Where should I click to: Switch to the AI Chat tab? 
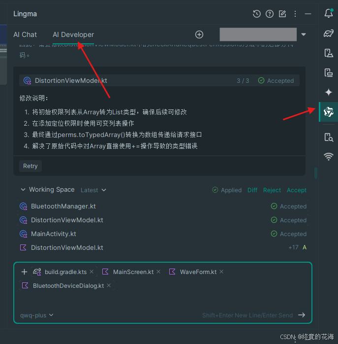point(25,34)
